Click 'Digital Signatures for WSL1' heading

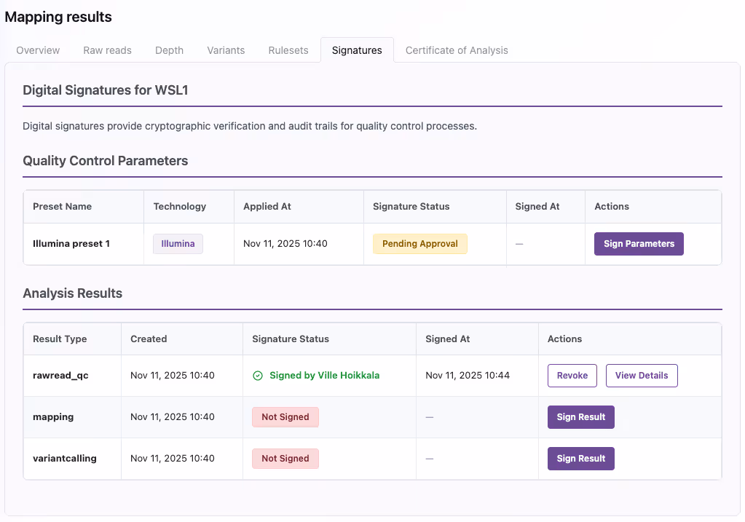coord(106,90)
